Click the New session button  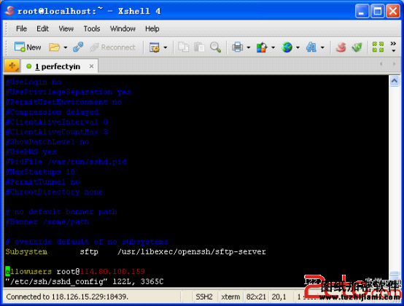click(x=28, y=47)
